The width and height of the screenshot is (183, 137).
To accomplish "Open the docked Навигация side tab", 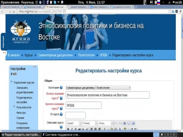I will [3, 42].
